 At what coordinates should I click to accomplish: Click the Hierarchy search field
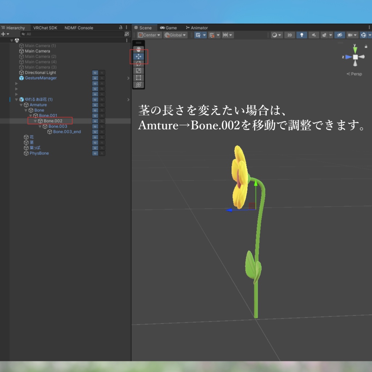pos(72,34)
